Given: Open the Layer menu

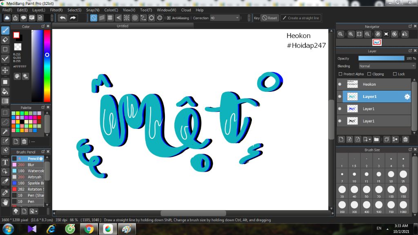Looking at the screenshot, I should tap(39, 10).
